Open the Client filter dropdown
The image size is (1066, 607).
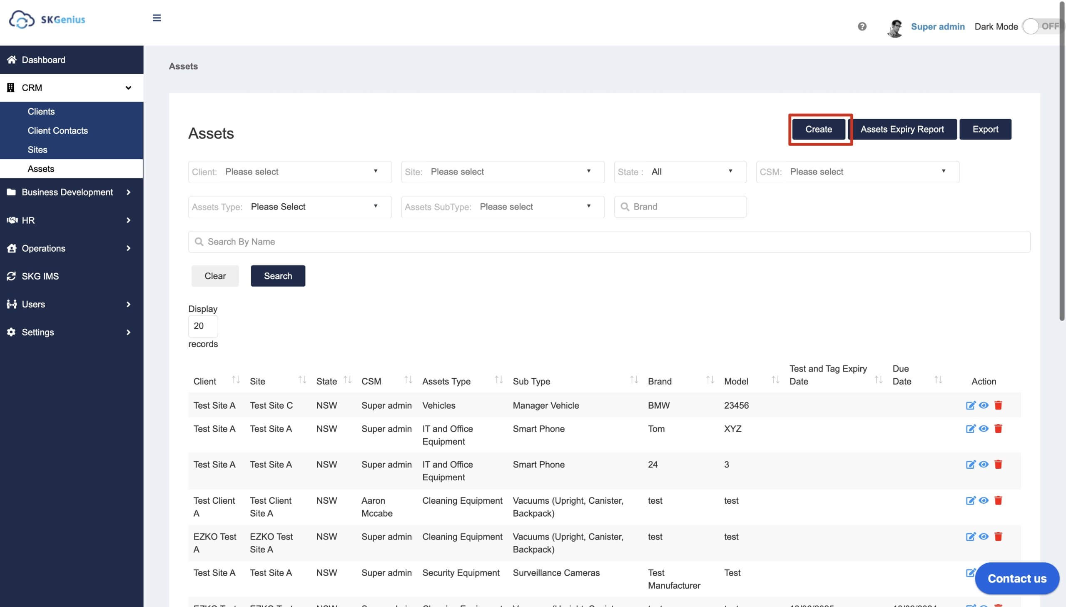[x=290, y=172]
